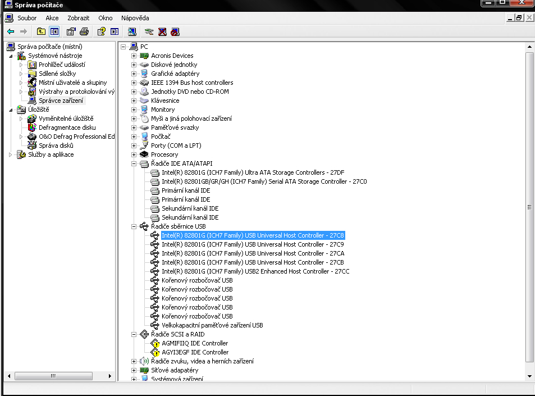This screenshot has height=396, width=535.
Task: Select Velkokapacitní paměťové zařízení USB
Action: (212, 325)
